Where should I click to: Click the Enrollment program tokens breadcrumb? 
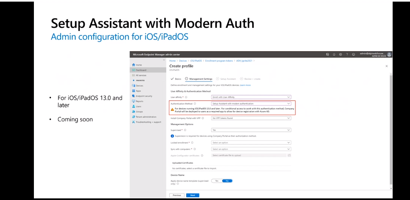pyautogui.click(x=216, y=60)
